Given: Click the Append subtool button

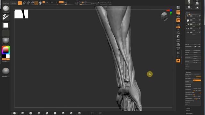Looking at the screenshot, I should [197, 57].
